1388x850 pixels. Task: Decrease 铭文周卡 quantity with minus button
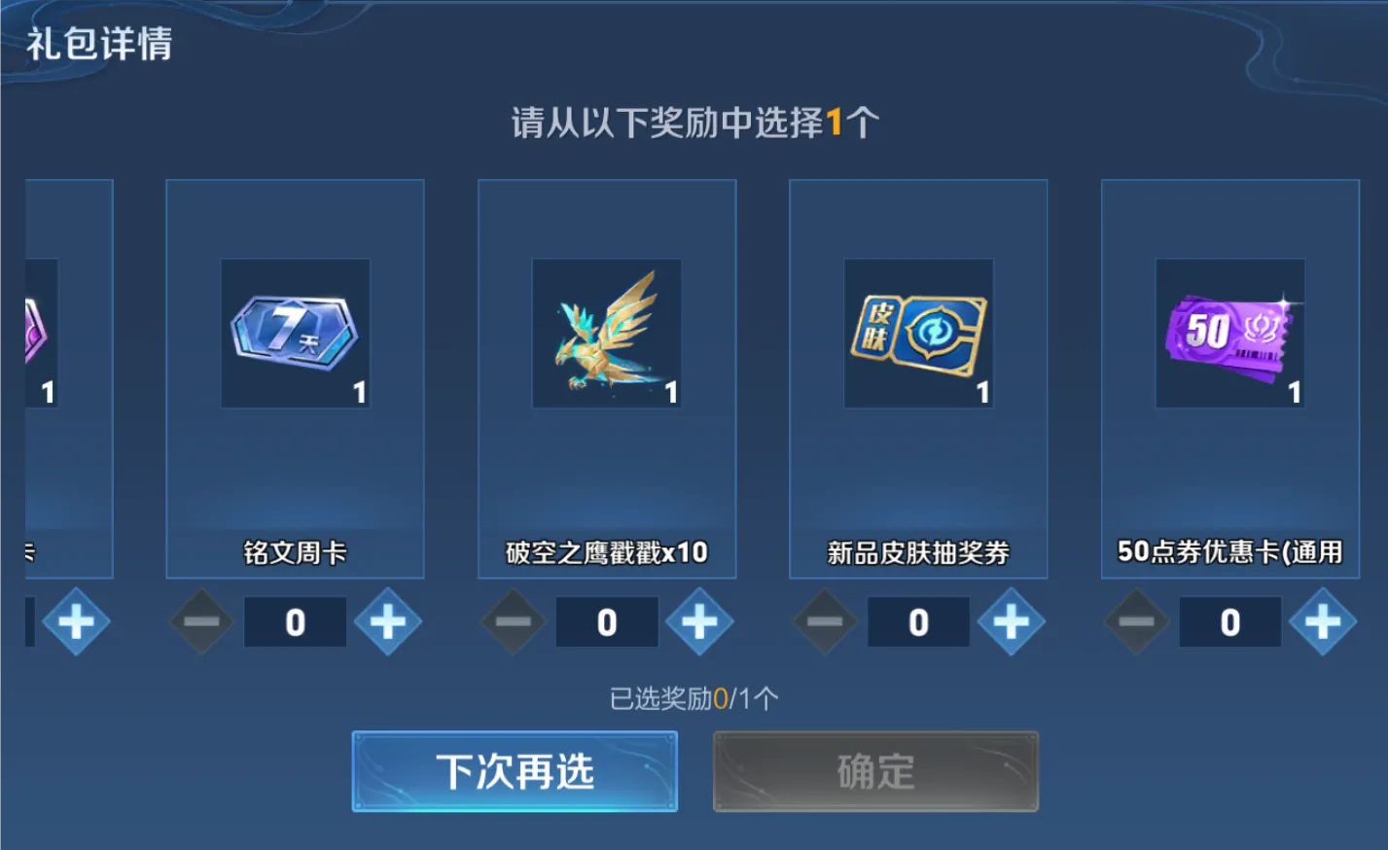coord(202,621)
